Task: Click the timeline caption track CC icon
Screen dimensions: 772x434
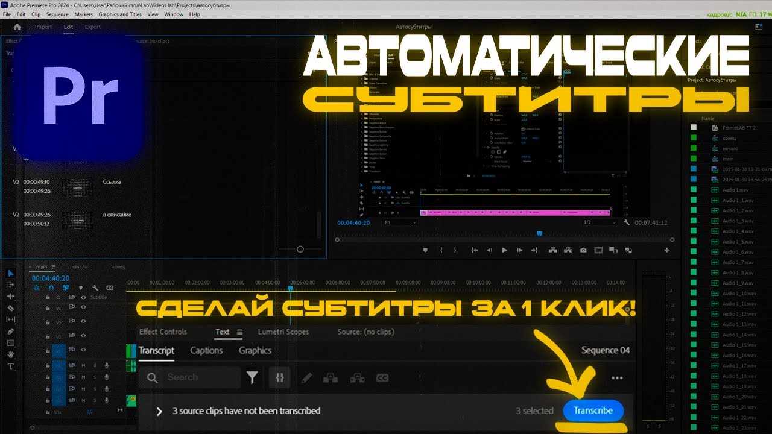Action: pyautogui.click(x=110, y=288)
